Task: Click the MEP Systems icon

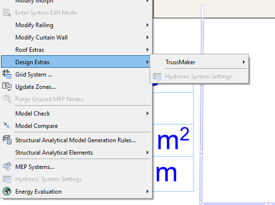Action: (x=7, y=166)
